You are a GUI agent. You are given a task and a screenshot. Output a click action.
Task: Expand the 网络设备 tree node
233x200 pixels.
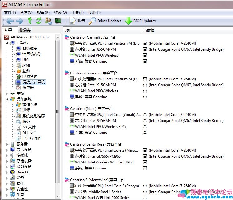point(7,167)
